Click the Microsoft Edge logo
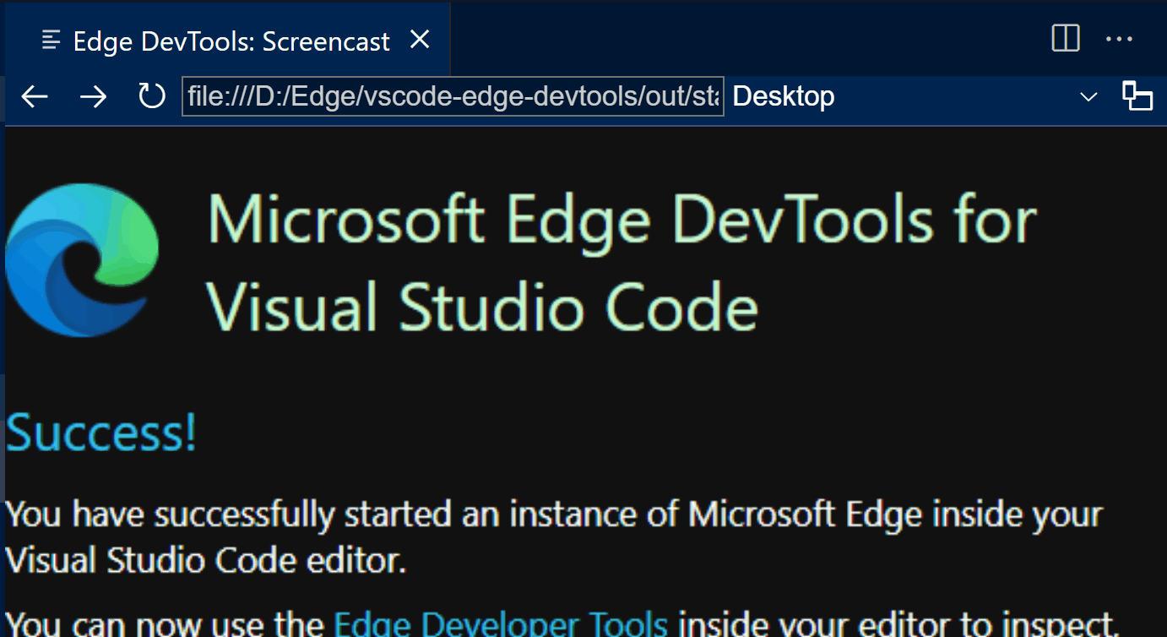1167x637 pixels. click(82, 259)
